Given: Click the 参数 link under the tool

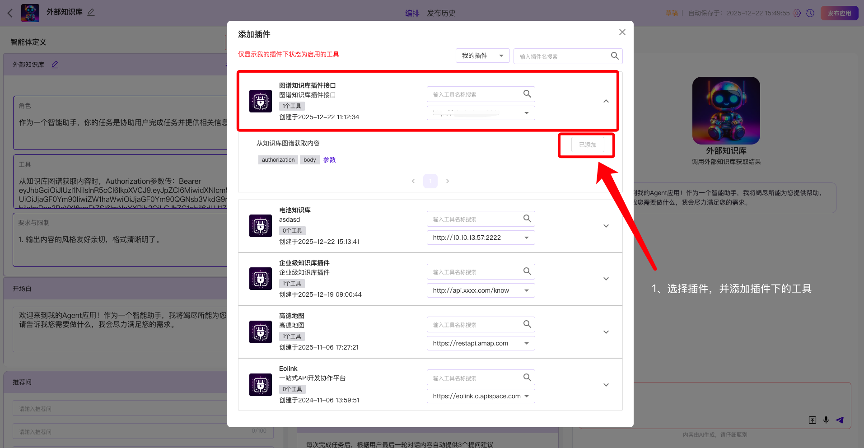Looking at the screenshot, I should (x=329, y=160).
